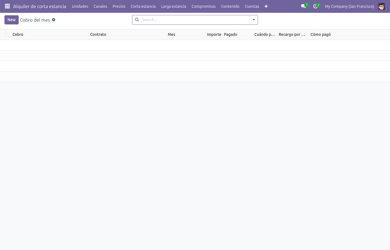This screenshot has width=390, height=250.
Task: Open the Corta estancia menu
Action: pyautogui.click(x=143, y=6)
